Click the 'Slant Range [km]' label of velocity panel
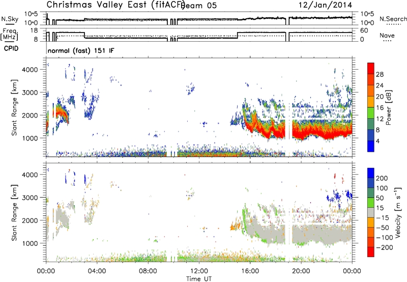The width and height of the screenshot is (407, 282). [x=14, y=212]
